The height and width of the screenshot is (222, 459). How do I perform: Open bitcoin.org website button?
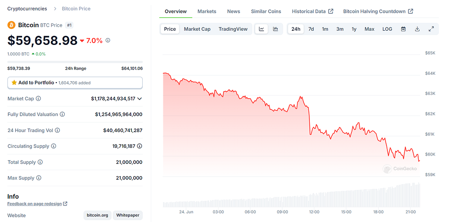97,216
